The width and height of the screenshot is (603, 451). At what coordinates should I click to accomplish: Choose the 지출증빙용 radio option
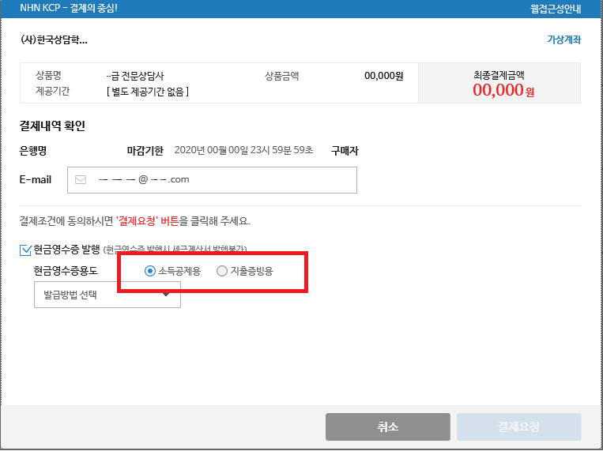point(222,271)
